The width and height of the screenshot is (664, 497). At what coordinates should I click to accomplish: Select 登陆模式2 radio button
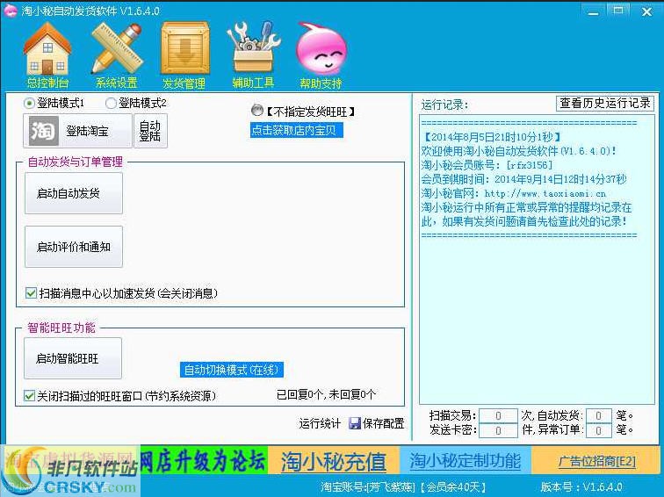(x=111, y=104)
